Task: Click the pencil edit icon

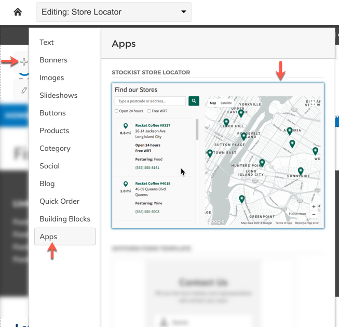Action: point(24,90)
